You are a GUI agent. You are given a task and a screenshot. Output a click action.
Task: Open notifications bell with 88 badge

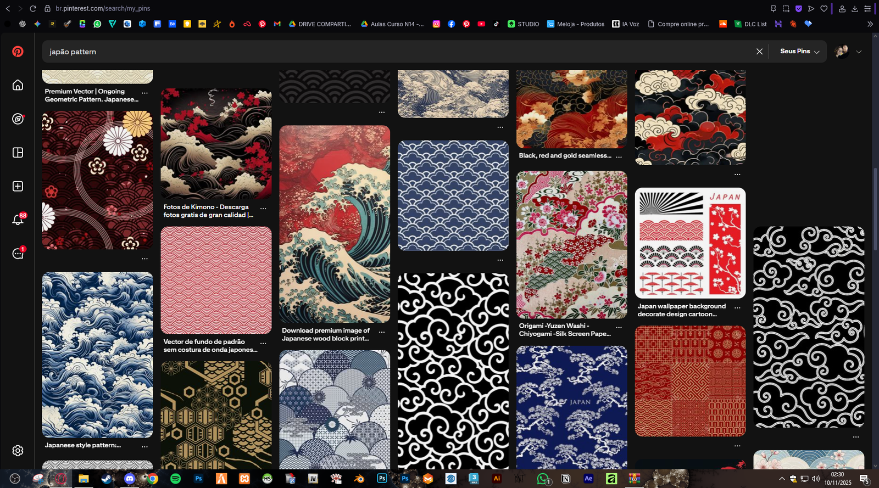coord(18,220)
